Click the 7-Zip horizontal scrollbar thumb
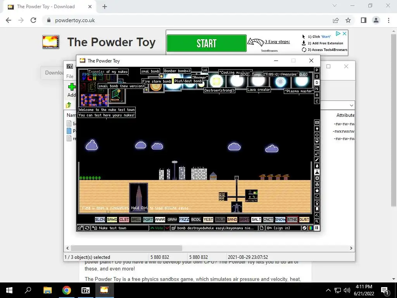Image resolution: width=397 pixels, height=298 pixels. coord(126,248)
